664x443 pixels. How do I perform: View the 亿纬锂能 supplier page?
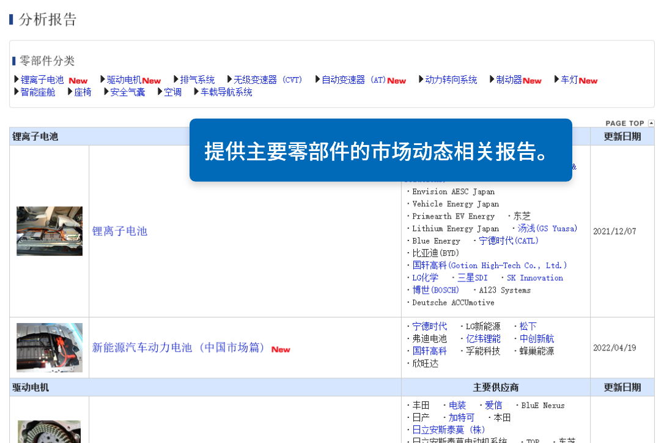click(483, 338)
